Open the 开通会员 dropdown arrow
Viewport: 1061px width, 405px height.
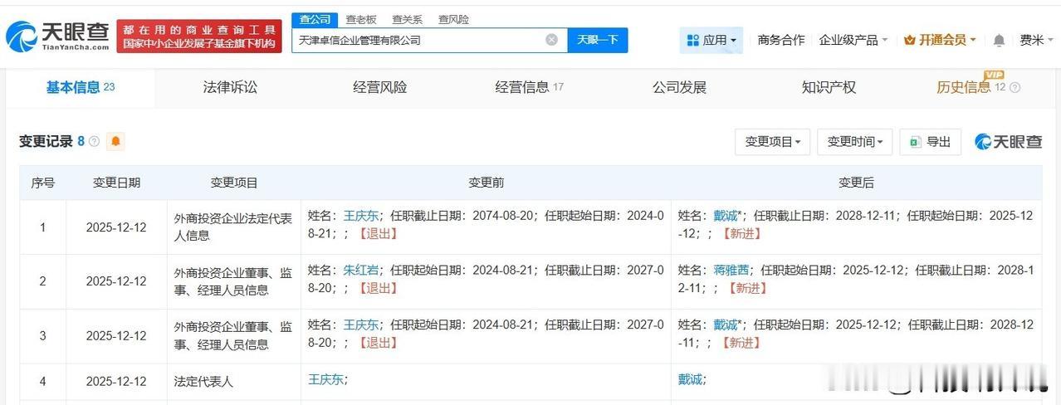coord(972,40)
